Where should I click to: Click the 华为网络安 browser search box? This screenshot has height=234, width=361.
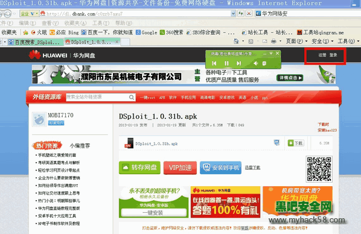(308, 13)
